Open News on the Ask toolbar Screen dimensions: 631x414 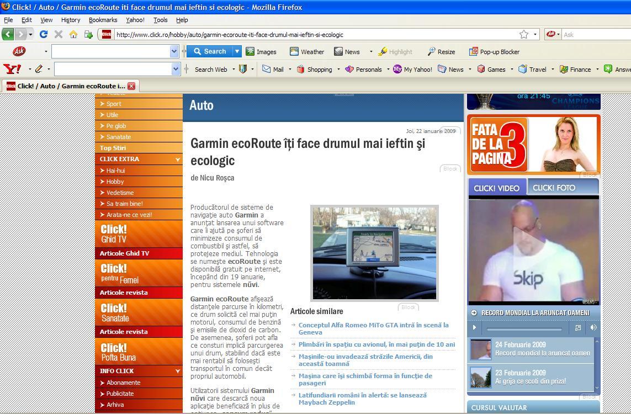pos(347,51)
